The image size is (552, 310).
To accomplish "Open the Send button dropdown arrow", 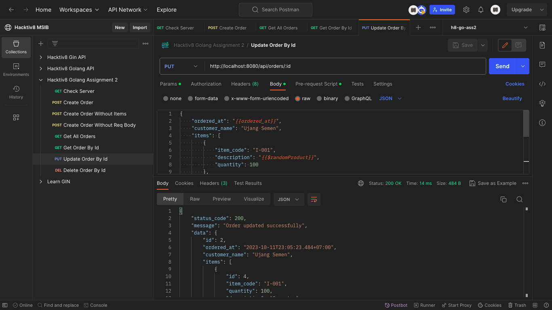I will click(x=523, y=66).
